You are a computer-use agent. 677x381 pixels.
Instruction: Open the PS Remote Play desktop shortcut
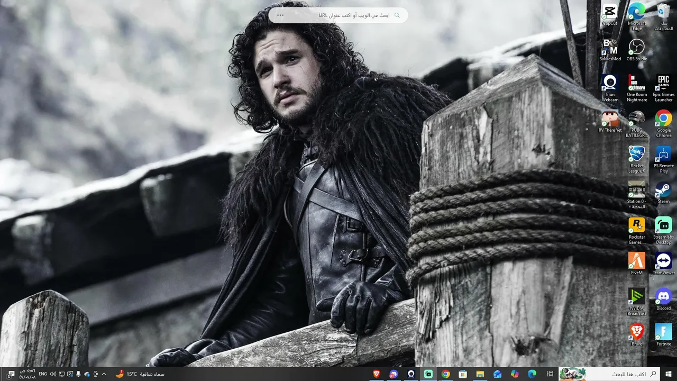[x=664, y=160]
